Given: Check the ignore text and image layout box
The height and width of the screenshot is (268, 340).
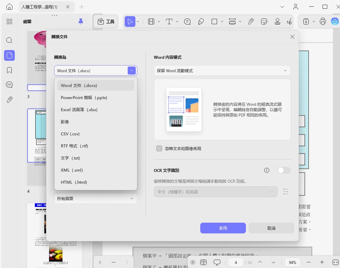Looking at the screenshot, I should pyautogui.click(x=159, y=148).
